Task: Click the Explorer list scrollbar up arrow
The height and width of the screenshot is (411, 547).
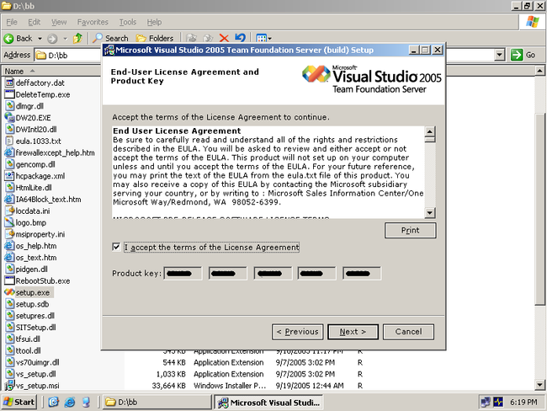Action: (x=539, y=71)
